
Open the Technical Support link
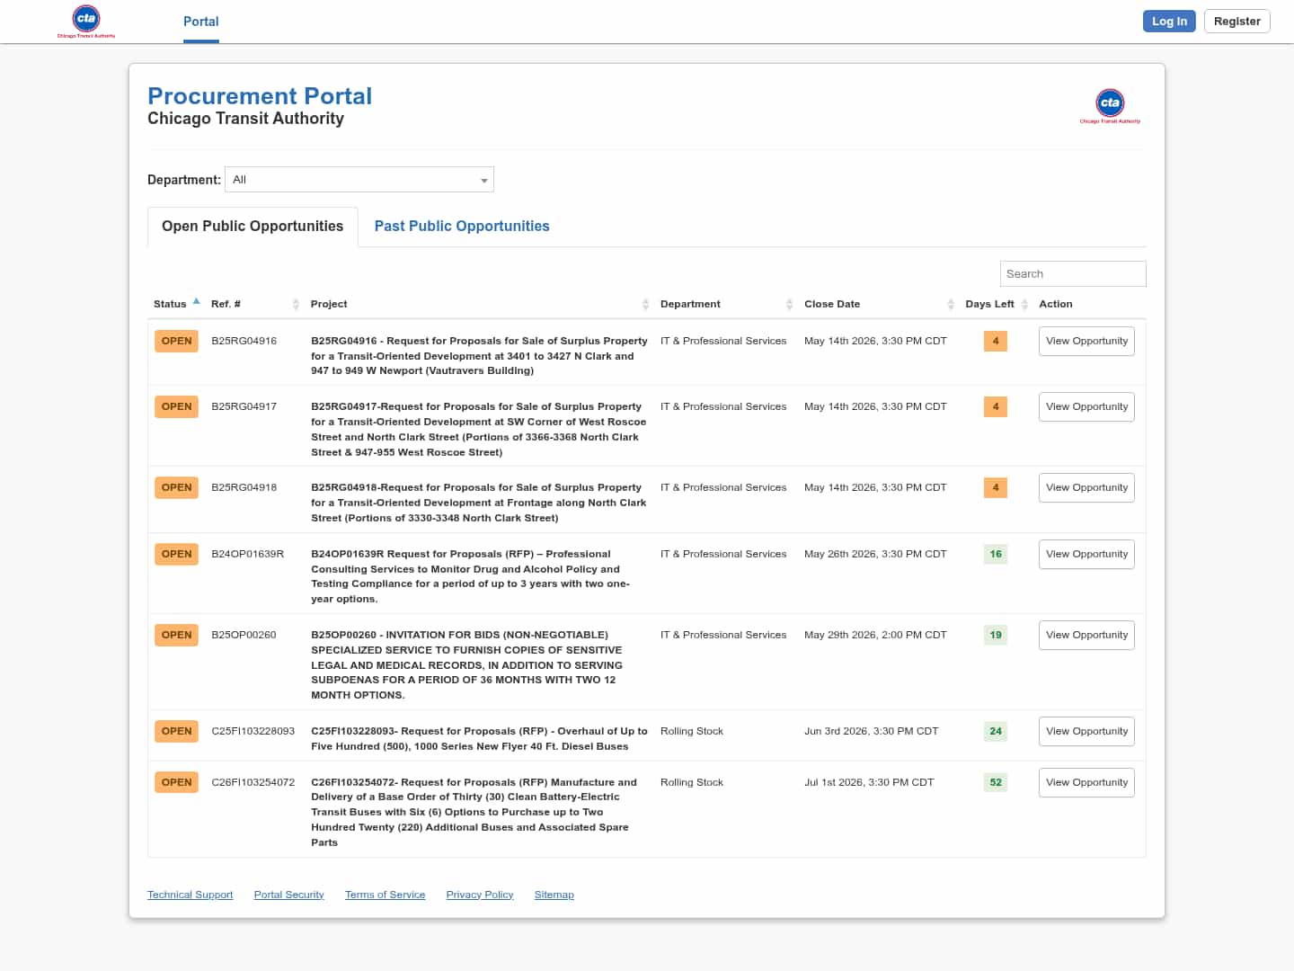click(190, 895)
